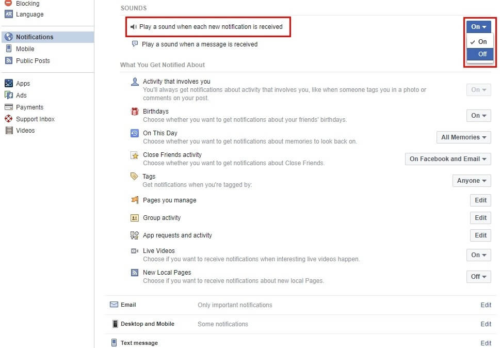This screenshot has height=348, width=500.
Task: Click the phone icon beside Desktop and Mobile
Action: click(115, 324)
